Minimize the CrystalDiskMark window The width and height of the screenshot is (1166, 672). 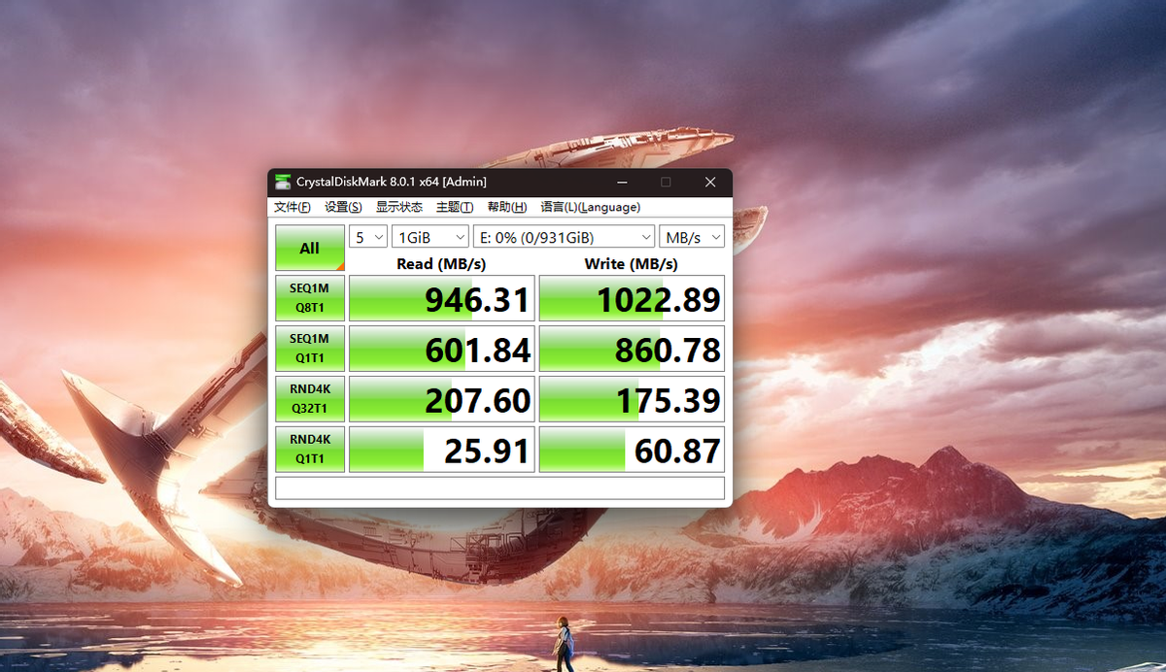621,182
